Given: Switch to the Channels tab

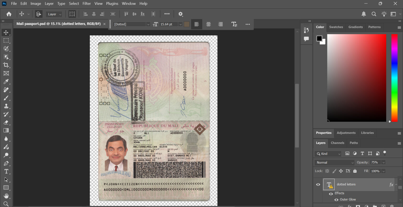Looking at the screenshot, I should [337, 143].
